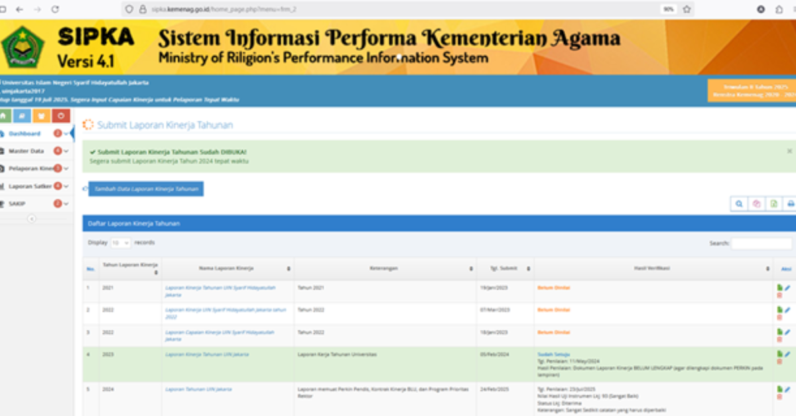This screenshot has width=796, height=416.
Task: Click into the table Search field
Action: pyautogui.click(x=761, y=244)
